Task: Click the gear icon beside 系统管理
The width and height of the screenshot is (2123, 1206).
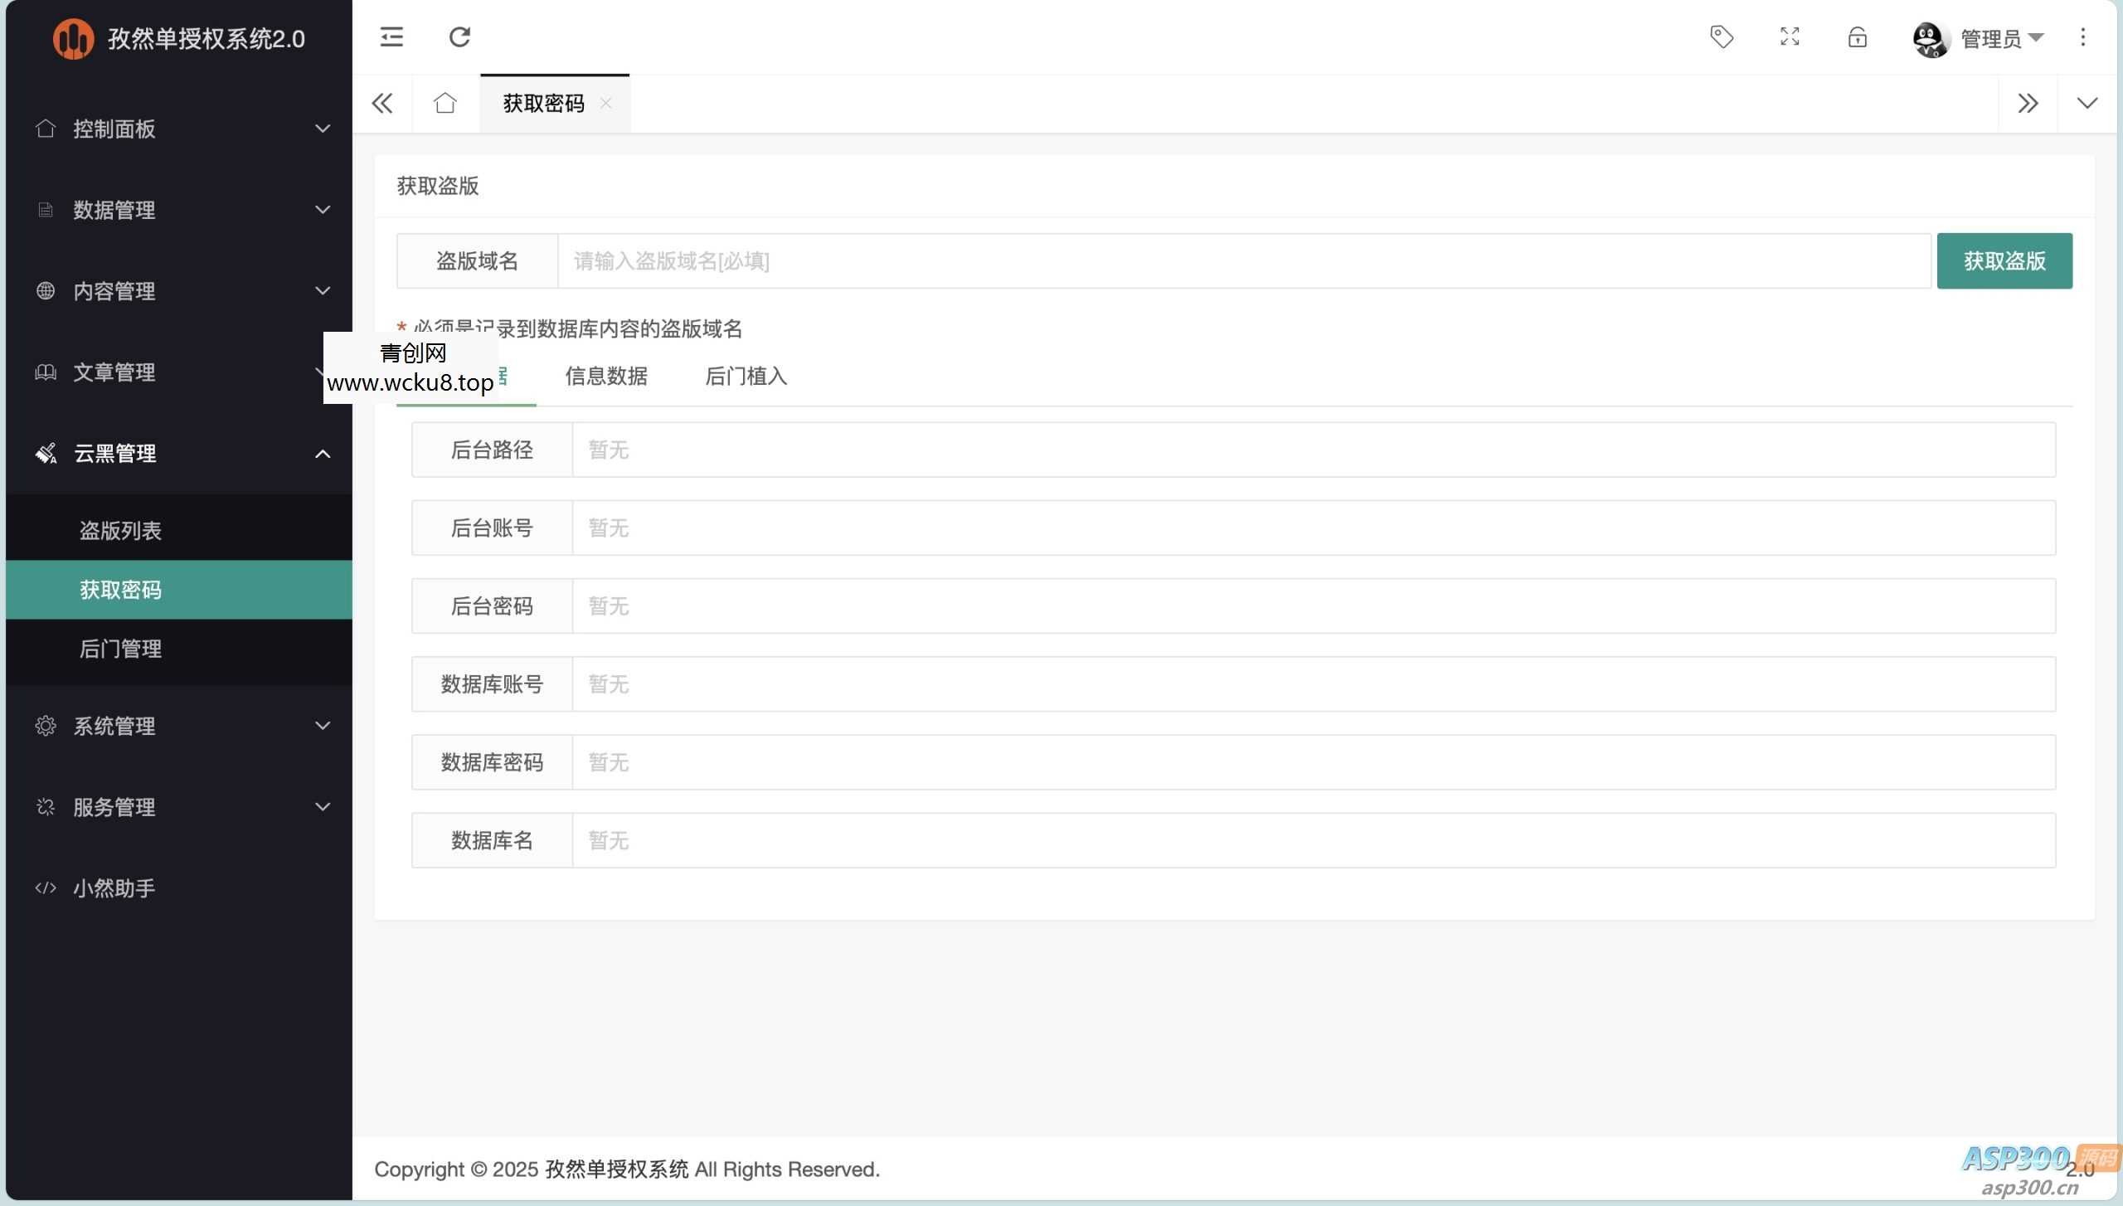Action: pos(46,725)
